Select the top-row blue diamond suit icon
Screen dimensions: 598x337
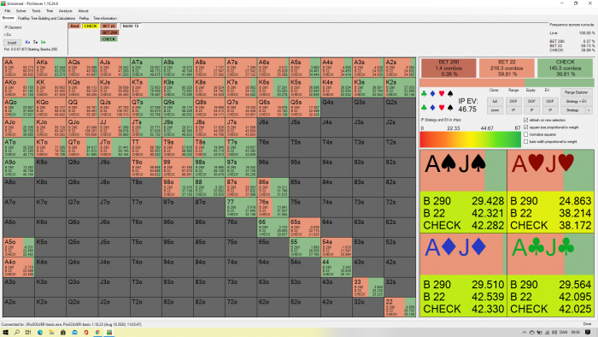(x=432, y=93)
